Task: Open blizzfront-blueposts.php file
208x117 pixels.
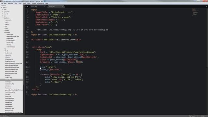Action: 12,67
